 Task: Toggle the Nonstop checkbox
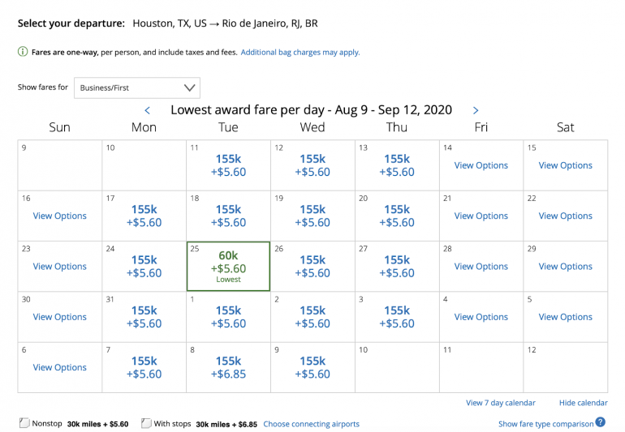(x=24, y=423)
